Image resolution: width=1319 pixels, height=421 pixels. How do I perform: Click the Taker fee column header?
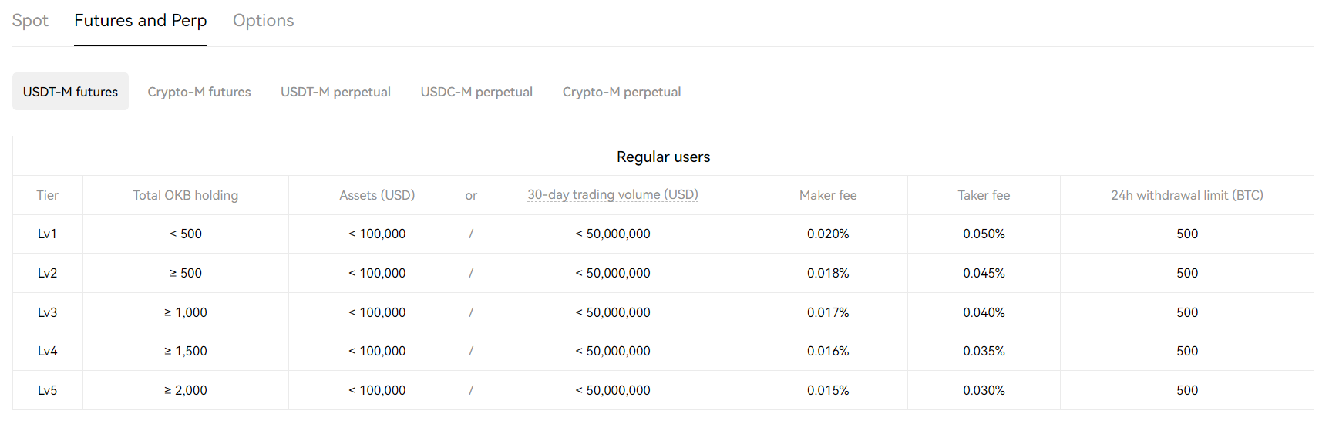click(x=984, y=195)
